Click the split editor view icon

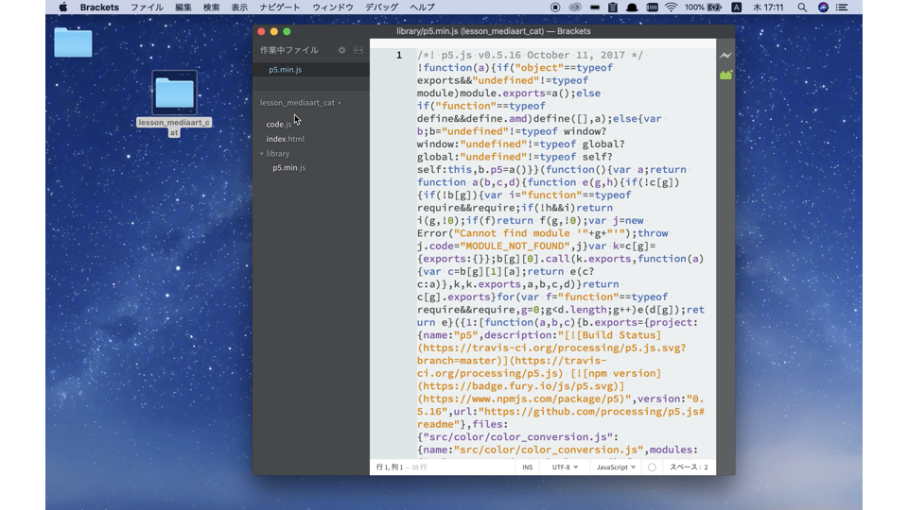tap(359, 50)
